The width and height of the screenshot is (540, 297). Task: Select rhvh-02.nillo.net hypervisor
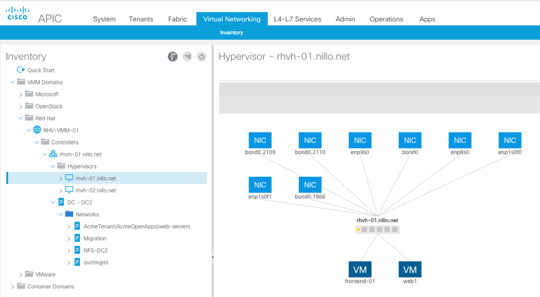(95, 190)
